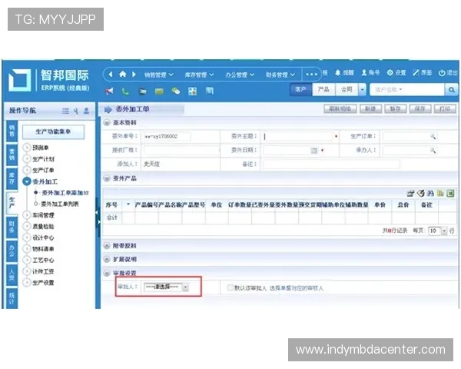
Task: Open 库存管理 dropdown menu
Action: [199, 75]
